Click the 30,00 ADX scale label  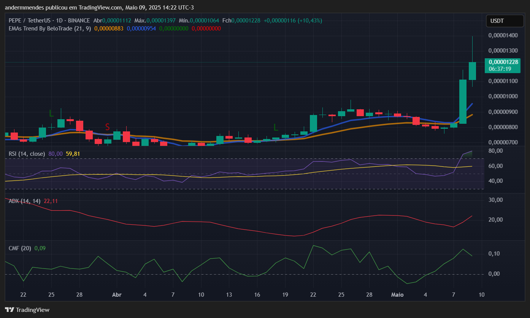(496, 200)
